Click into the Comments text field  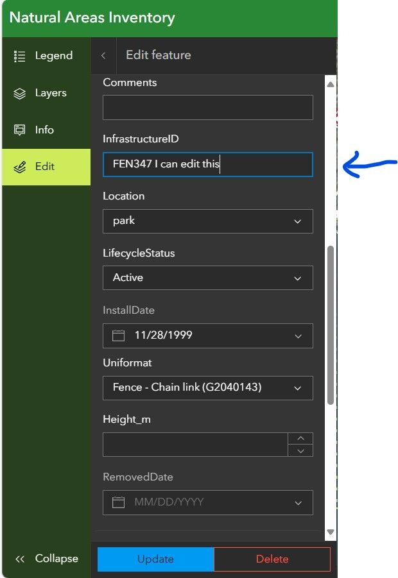(x=207, y=107)
